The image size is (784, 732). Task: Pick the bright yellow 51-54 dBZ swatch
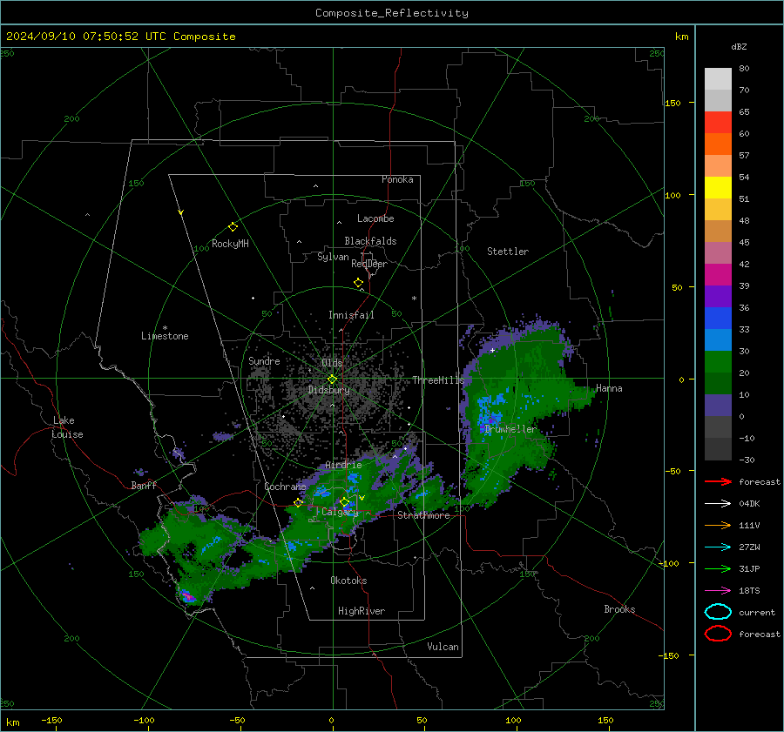(x=718, y=187)
